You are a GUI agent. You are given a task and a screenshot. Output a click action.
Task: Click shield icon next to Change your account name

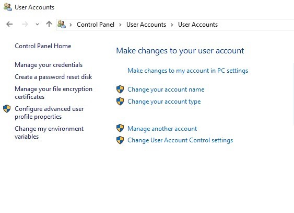[120, 89]
